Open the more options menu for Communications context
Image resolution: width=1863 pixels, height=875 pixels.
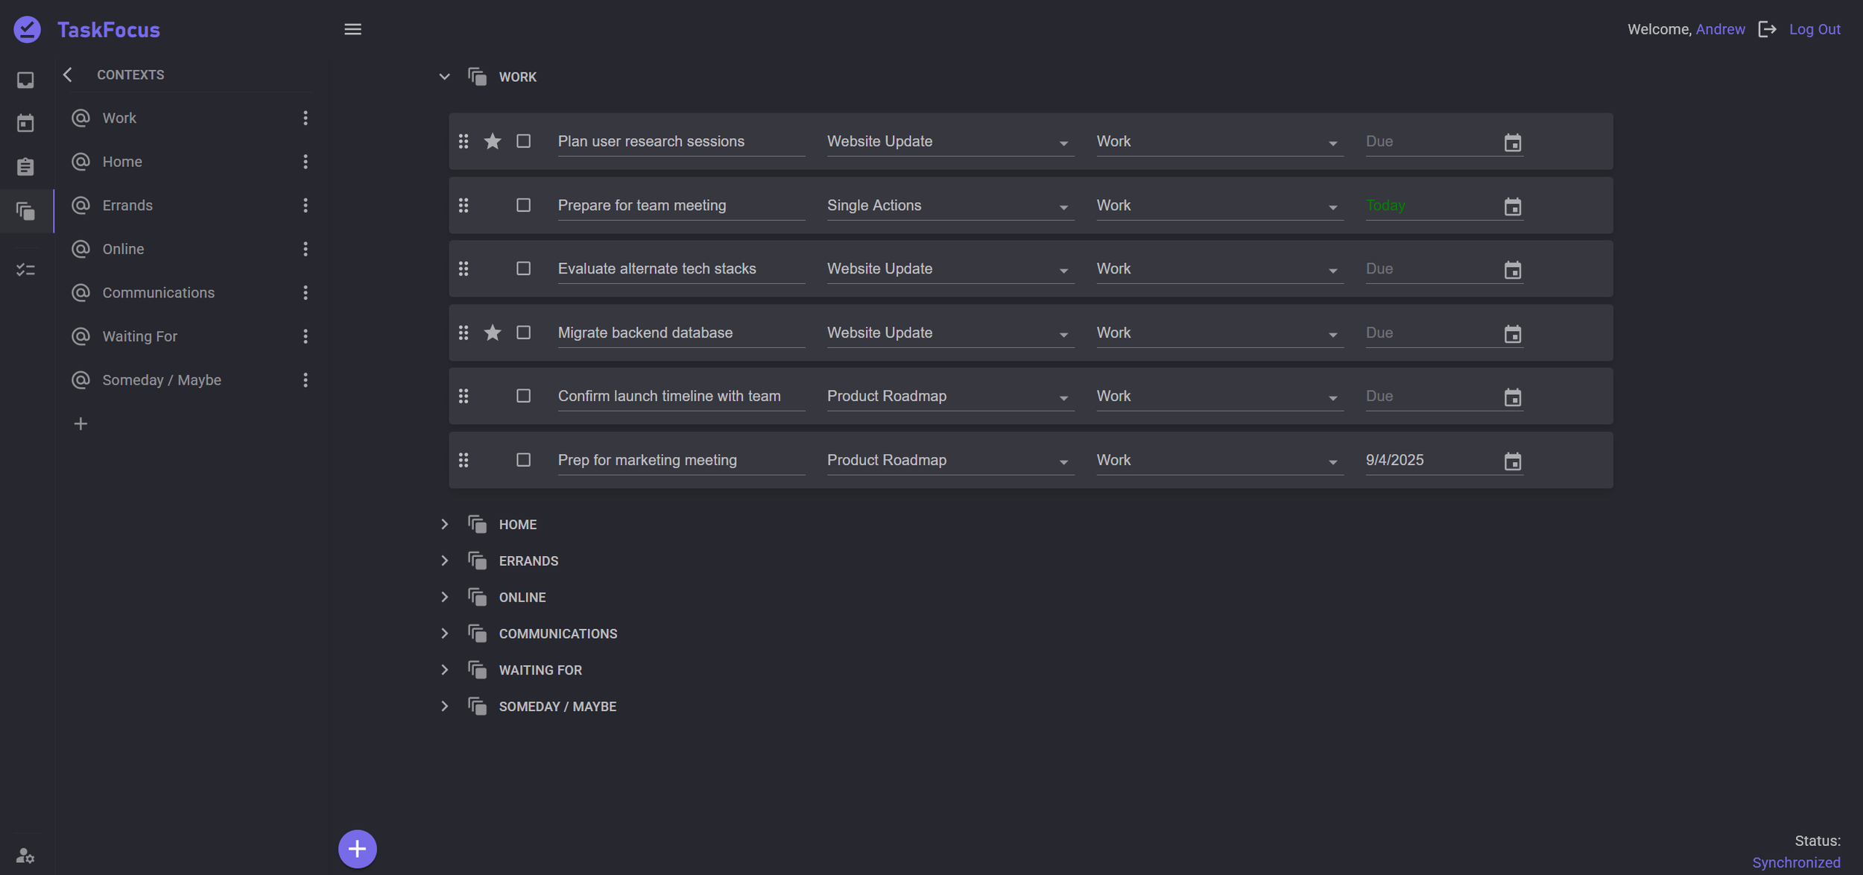305,292
